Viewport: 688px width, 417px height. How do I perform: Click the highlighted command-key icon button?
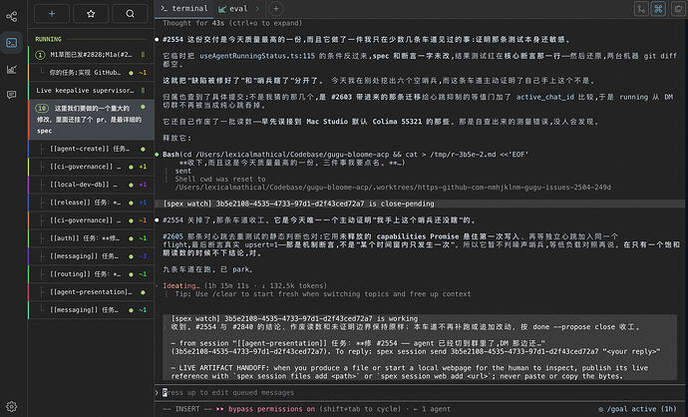(x=659, y=9)
